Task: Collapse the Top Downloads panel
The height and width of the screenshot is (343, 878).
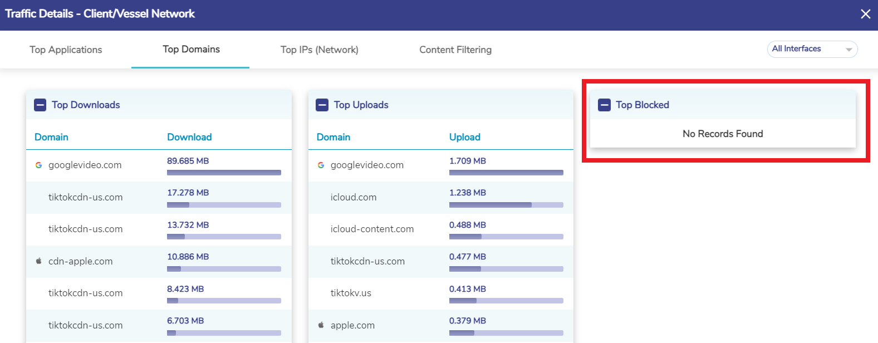Action: [x=40, y=105]
